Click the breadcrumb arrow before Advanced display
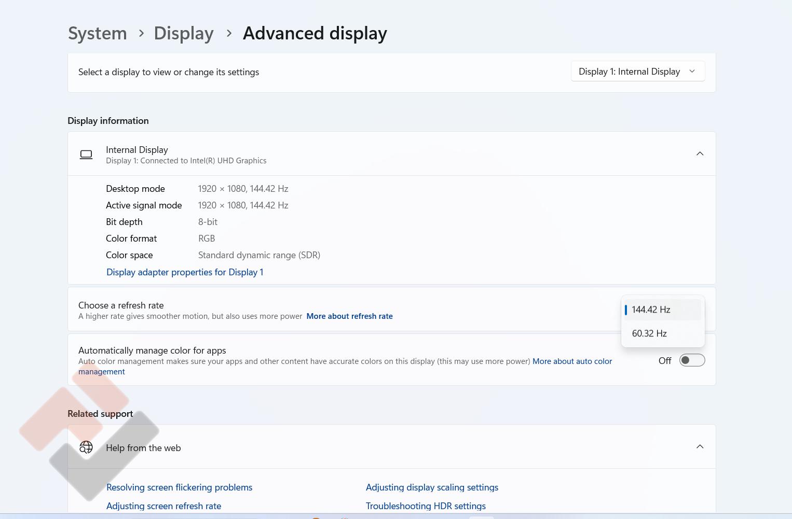This screenshot has width=792, height=519. (x=229, y=34)
